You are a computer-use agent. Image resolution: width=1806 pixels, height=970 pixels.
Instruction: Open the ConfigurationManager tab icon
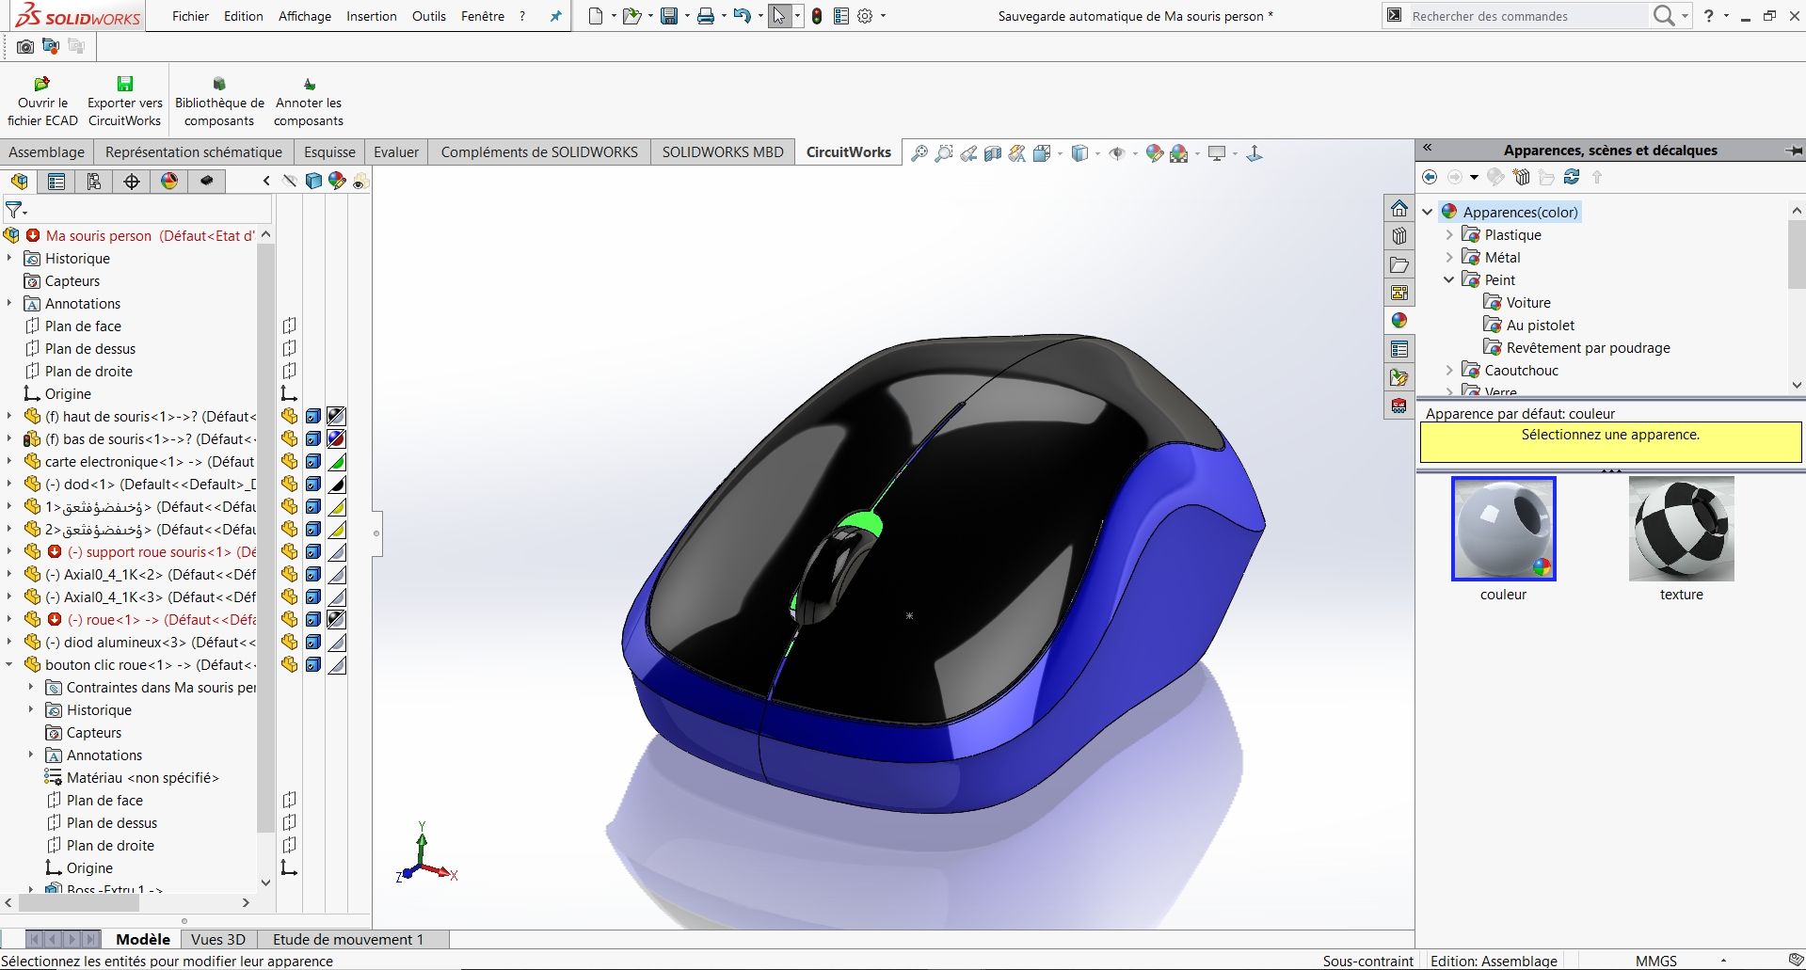click(94, 182)
